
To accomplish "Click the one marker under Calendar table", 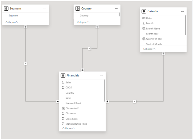I will (163, 53).
